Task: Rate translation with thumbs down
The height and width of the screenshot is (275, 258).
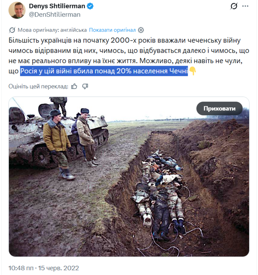Action: click(x=85, y=86)
